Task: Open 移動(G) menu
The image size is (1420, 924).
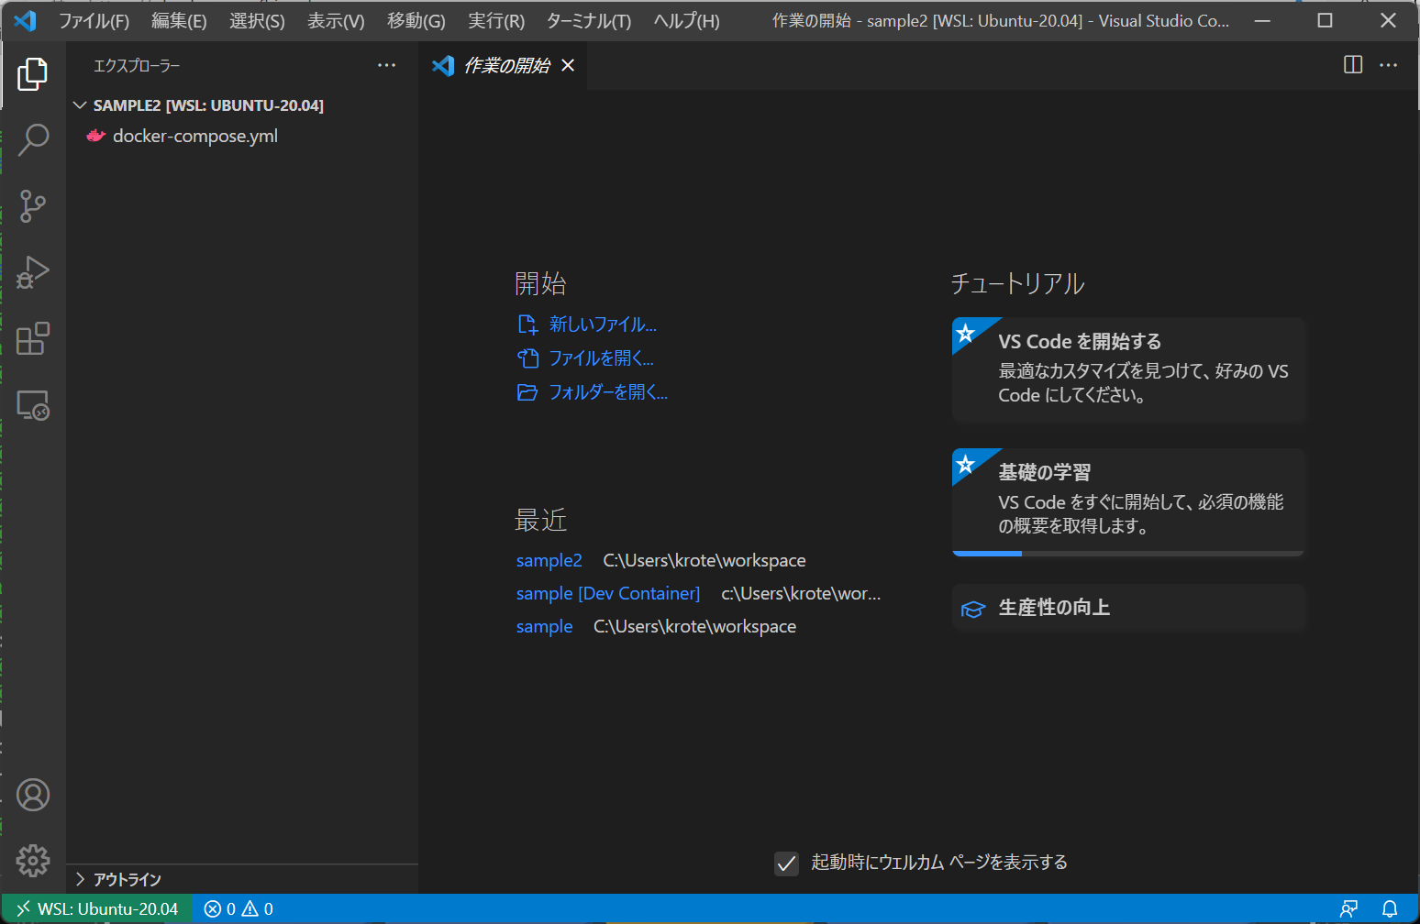Action: point(416,20)
